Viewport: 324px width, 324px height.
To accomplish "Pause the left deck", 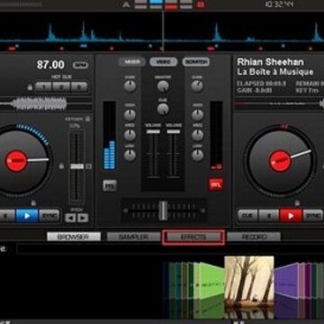I will [x=6, y=216].
